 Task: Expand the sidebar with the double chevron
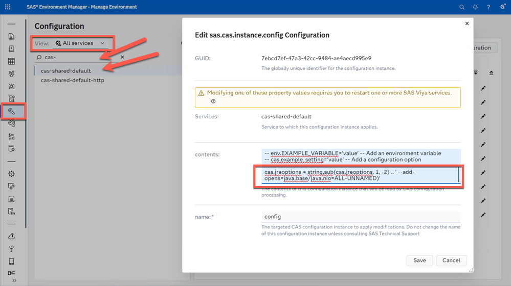(14, 280)
